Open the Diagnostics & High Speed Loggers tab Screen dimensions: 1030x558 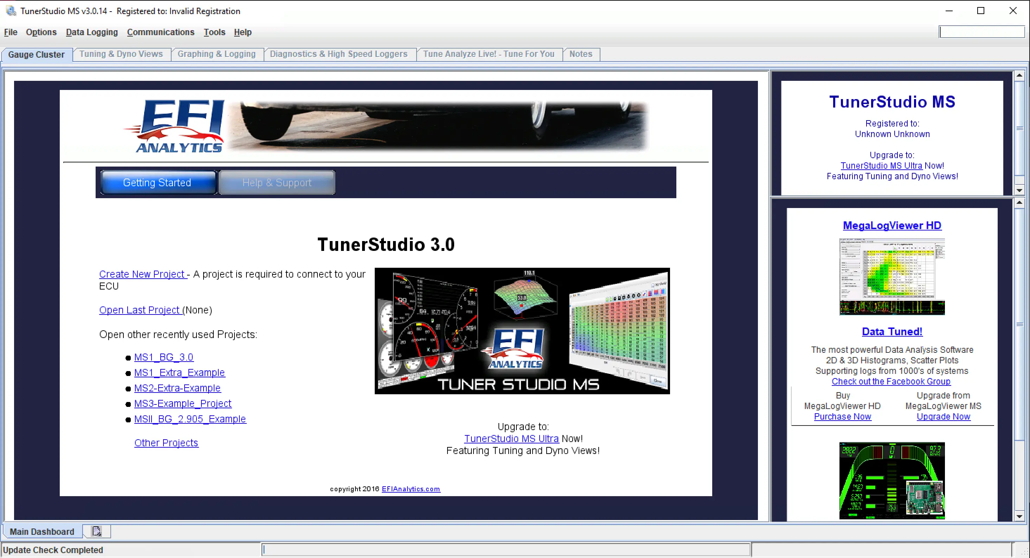click(x=338, y=54)
